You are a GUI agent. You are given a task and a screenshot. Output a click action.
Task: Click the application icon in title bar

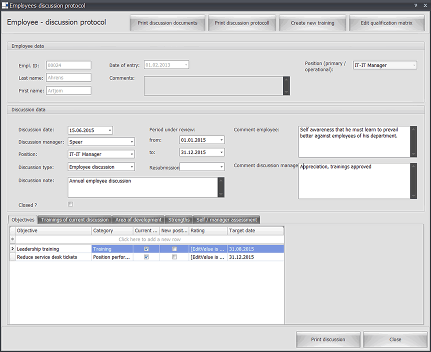(x=4, y=5)
